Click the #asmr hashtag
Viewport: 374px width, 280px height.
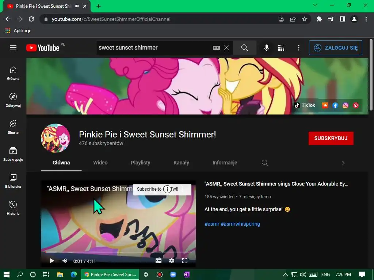pyautogui.click(x=212, y=224)
